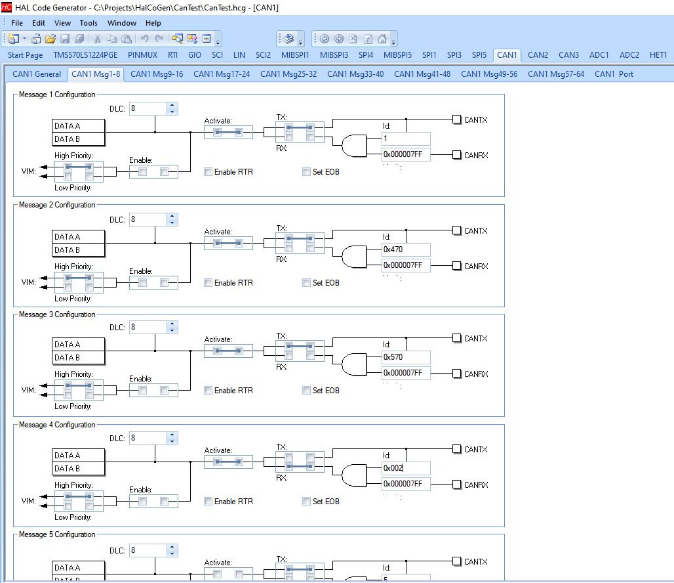The width and height of the screenshot is (674, 583).
Task: Open the CAN1 Msg9-16 sub-tab
Action: 157,74
